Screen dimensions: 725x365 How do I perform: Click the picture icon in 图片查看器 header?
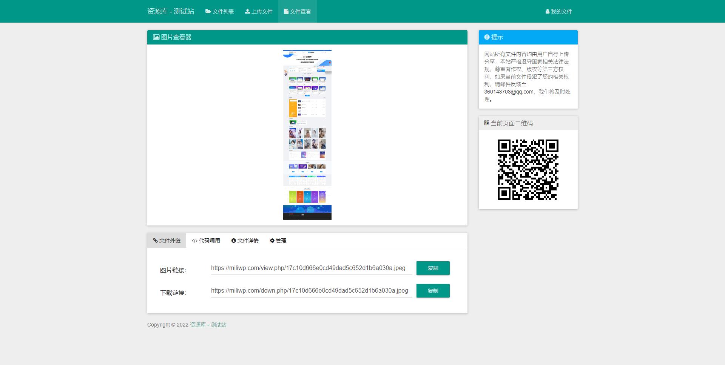coord(156,37)
